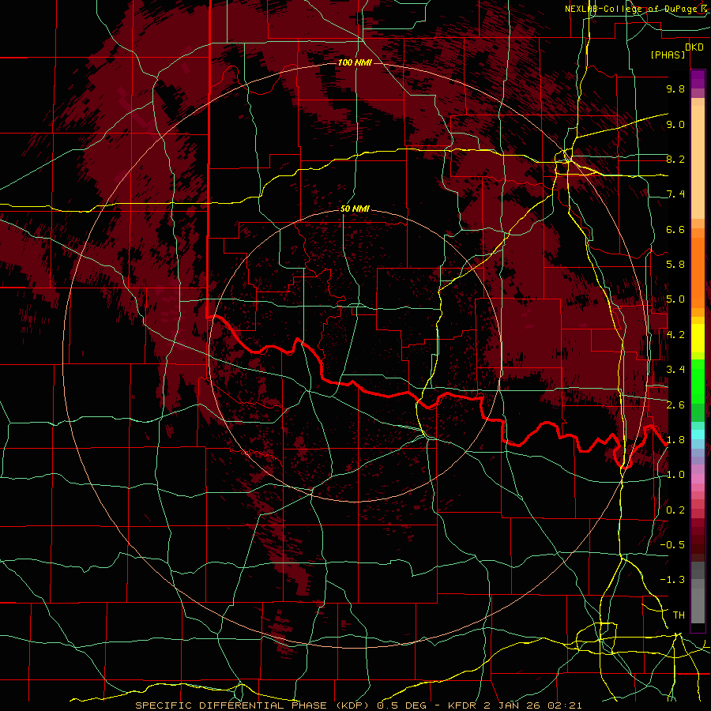This screenshot has height=711, width=711.
Task: Click the 5.8 legend value
Action: (675, 265)
